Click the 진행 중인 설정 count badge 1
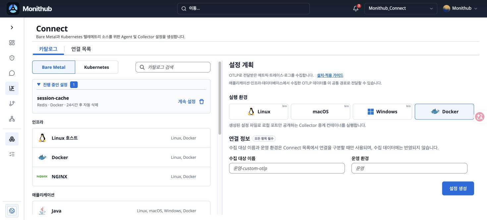Screen dimensions: 487x220 (x=74, y=85)
